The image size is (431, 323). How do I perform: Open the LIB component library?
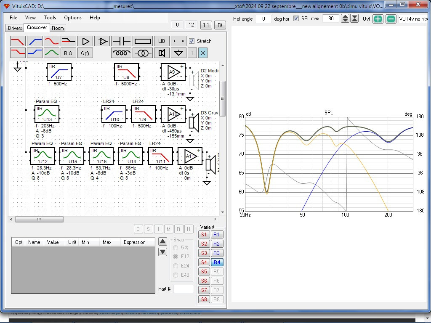(x=162, y=41)
